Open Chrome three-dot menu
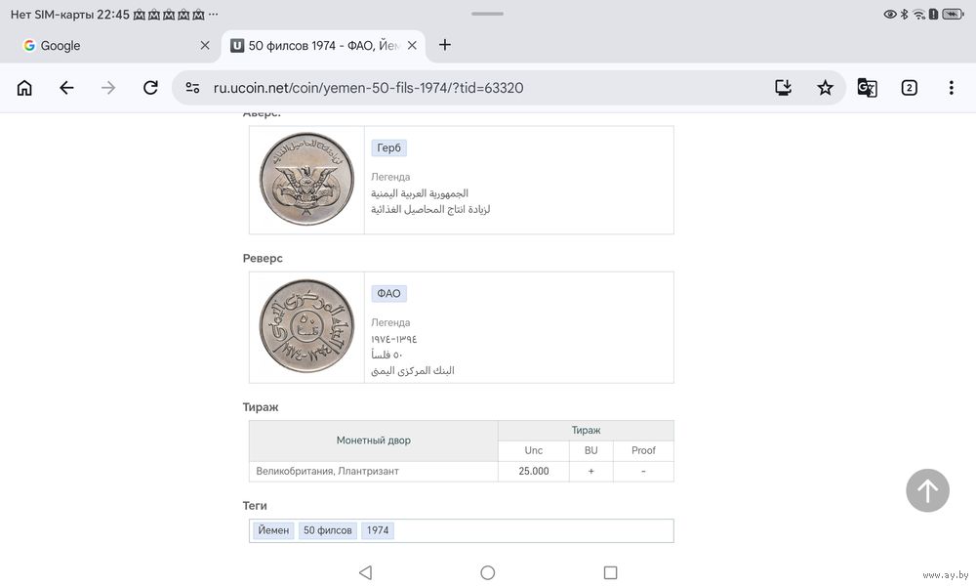Screen dimensions: 976x586 951,88
